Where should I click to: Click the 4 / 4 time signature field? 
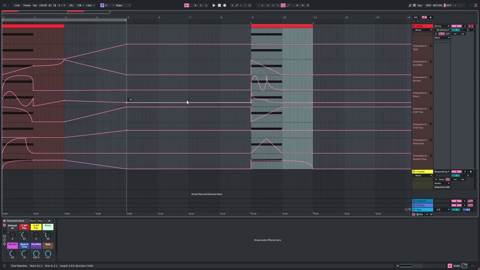61,5
